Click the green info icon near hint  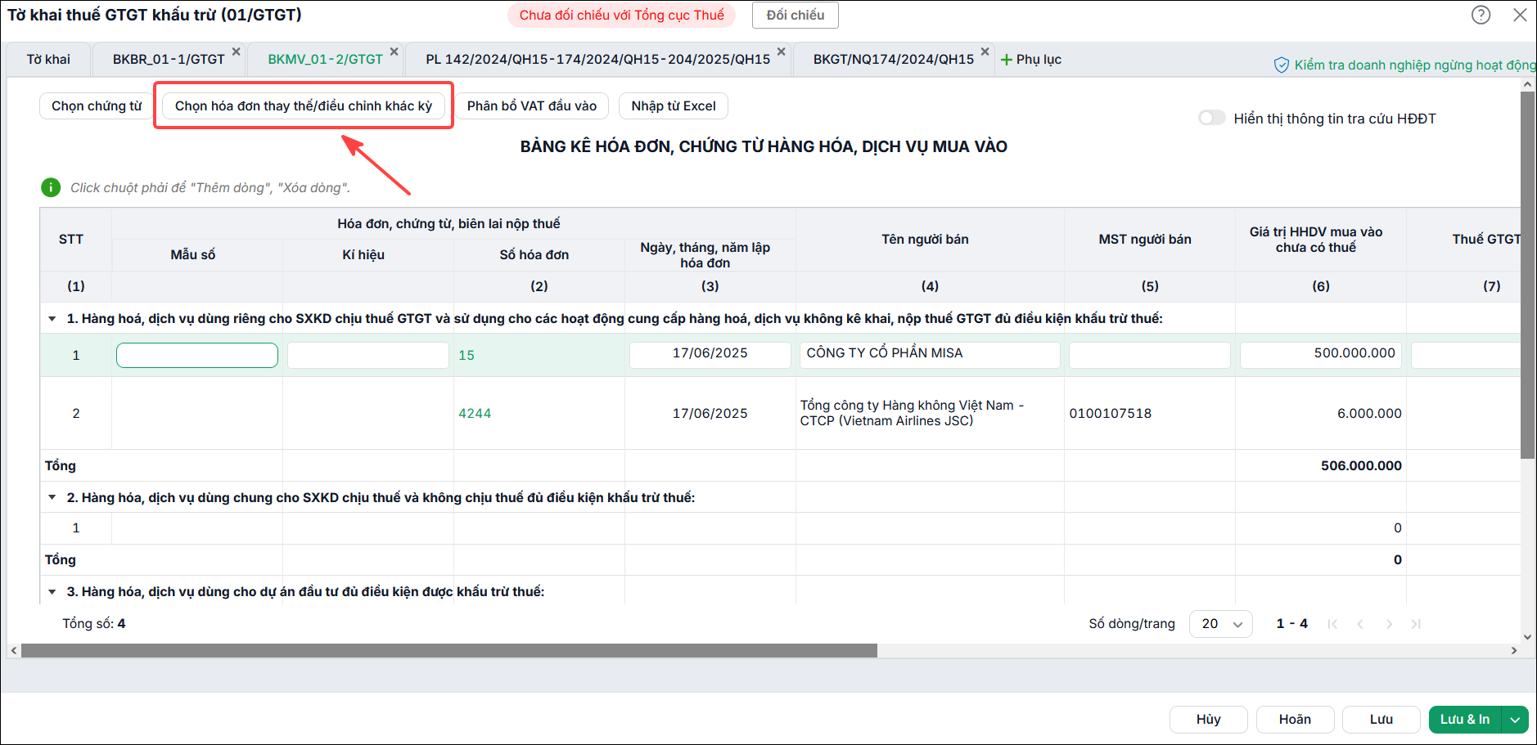coord(51,187)
